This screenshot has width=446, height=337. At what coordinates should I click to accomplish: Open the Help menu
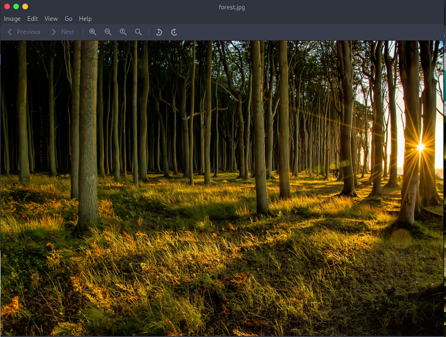[x=85, y=18]
